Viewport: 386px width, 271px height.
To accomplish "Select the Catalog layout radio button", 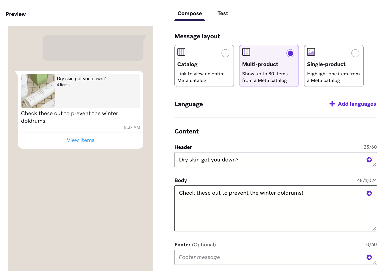I will [x=225, y=53].
